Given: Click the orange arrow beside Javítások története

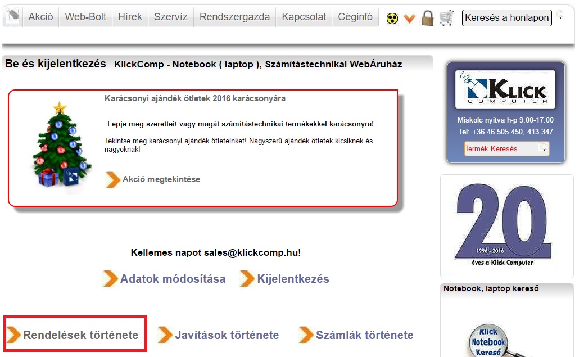Looking at the screenshot, I should [165, 335].
